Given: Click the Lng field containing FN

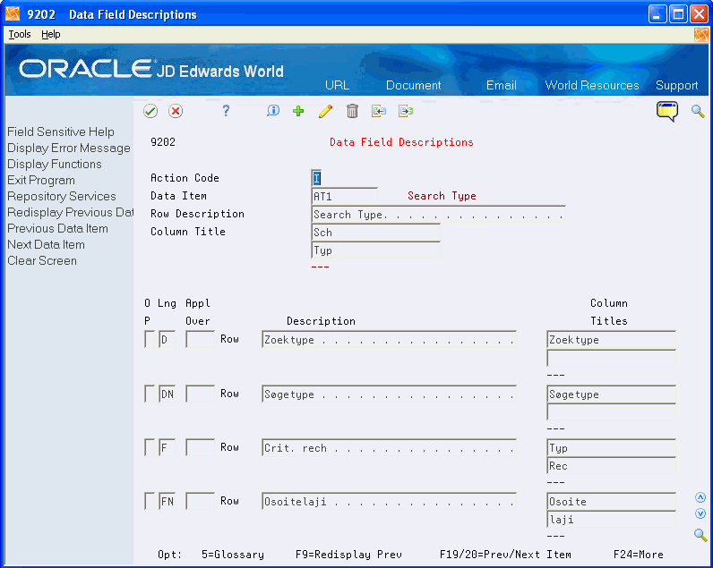Looking at the screenshot, I should point(167,501).
